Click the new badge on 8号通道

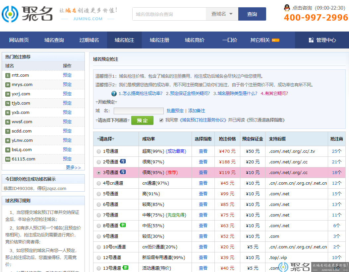coord(123,225)
